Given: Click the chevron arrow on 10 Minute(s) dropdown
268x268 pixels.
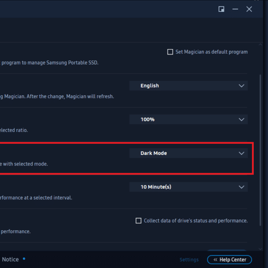Looking at the screenshot, I should pyautogui.click(x=241, y=187).
